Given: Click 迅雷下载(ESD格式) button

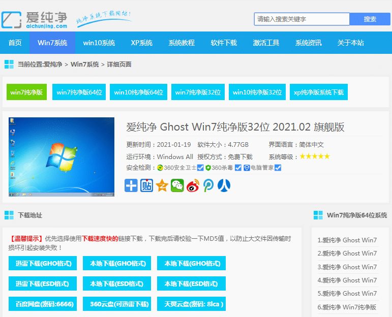Looking at the screenshot, I should [43, 283].
